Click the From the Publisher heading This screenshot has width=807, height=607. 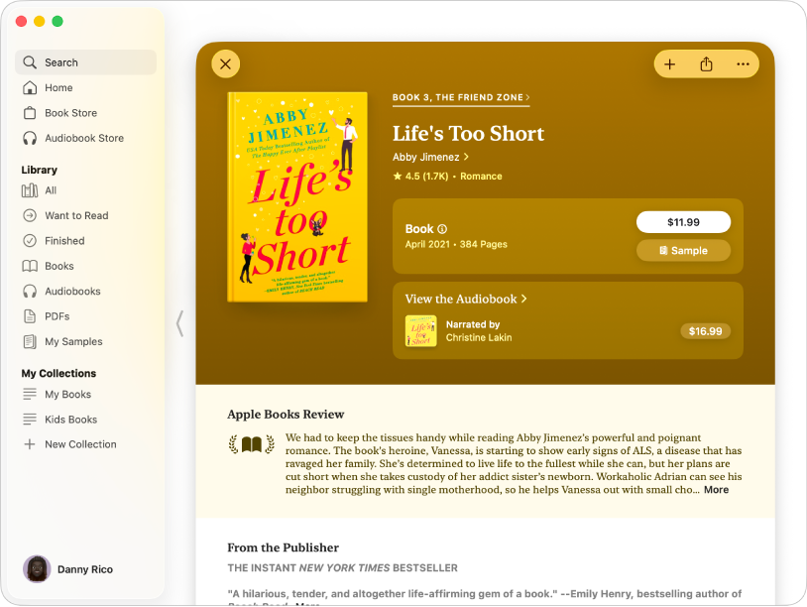click(x=284, y=547)
